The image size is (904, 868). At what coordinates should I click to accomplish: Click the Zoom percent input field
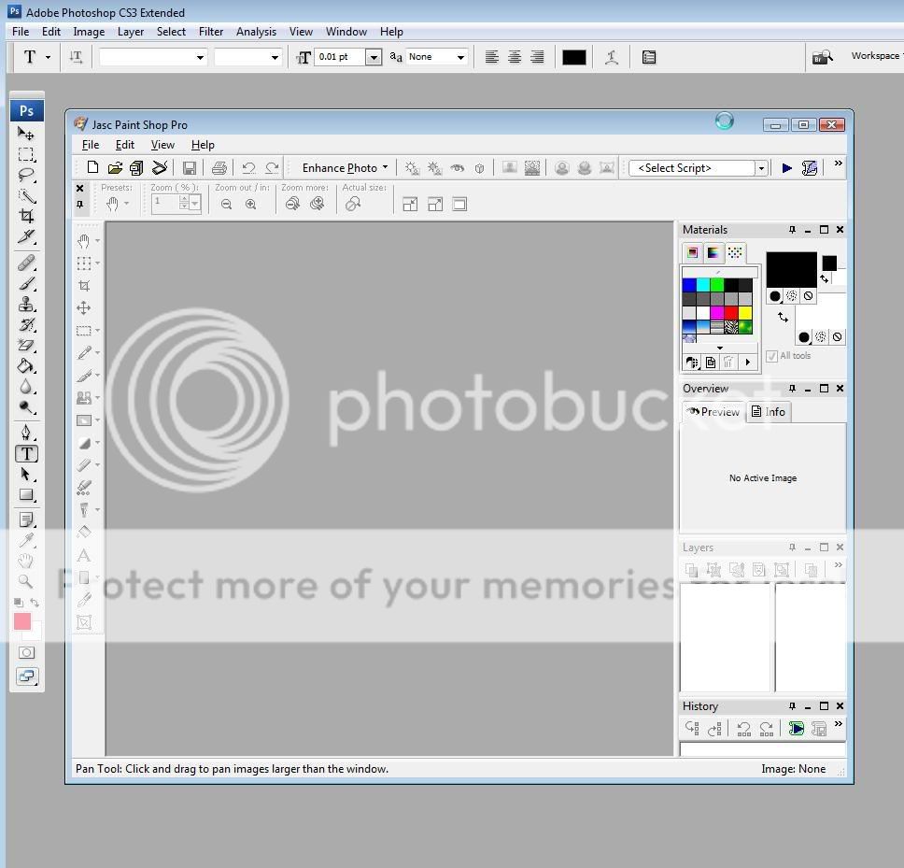click(x=165, y=203)
